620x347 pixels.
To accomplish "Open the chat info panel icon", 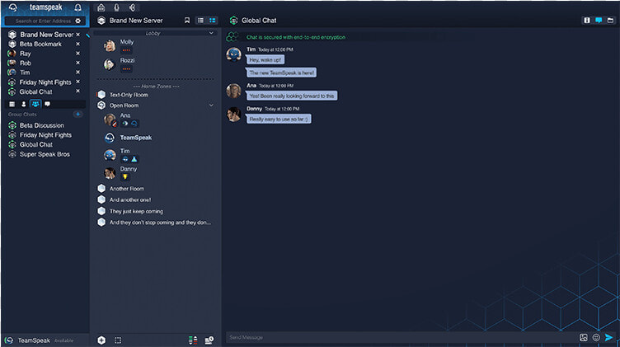I will [587, 20].
